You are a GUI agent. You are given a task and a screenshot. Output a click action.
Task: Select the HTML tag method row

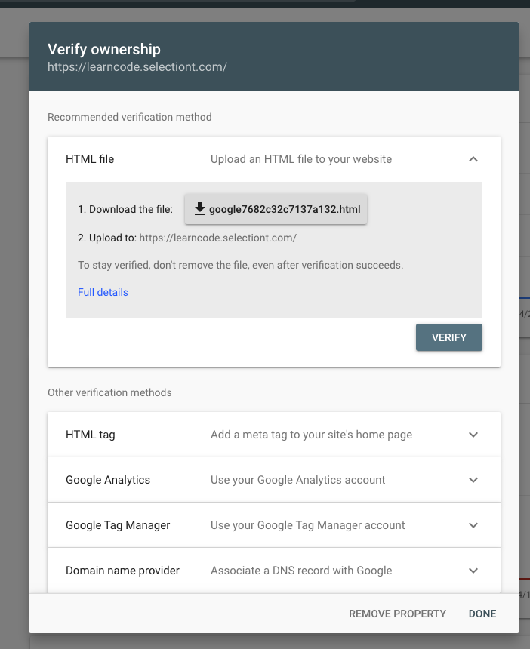pos(274,435)
